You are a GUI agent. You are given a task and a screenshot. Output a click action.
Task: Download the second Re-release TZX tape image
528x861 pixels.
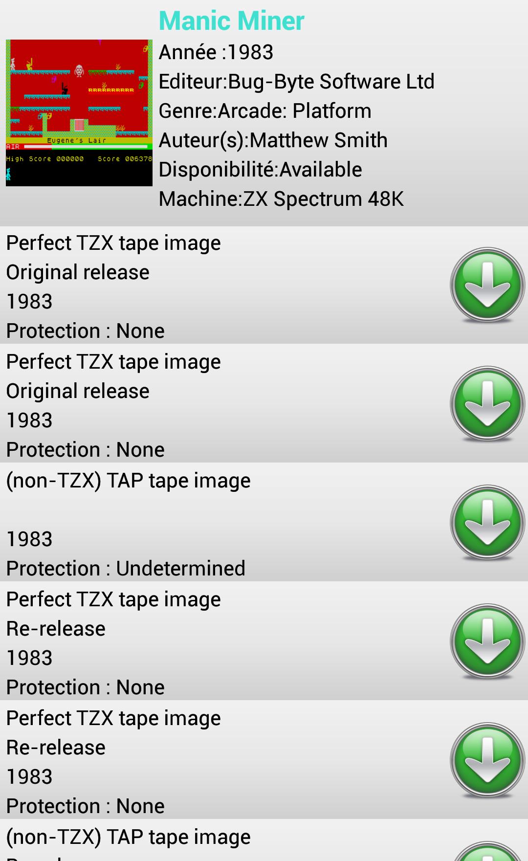(x=487, y=760)
